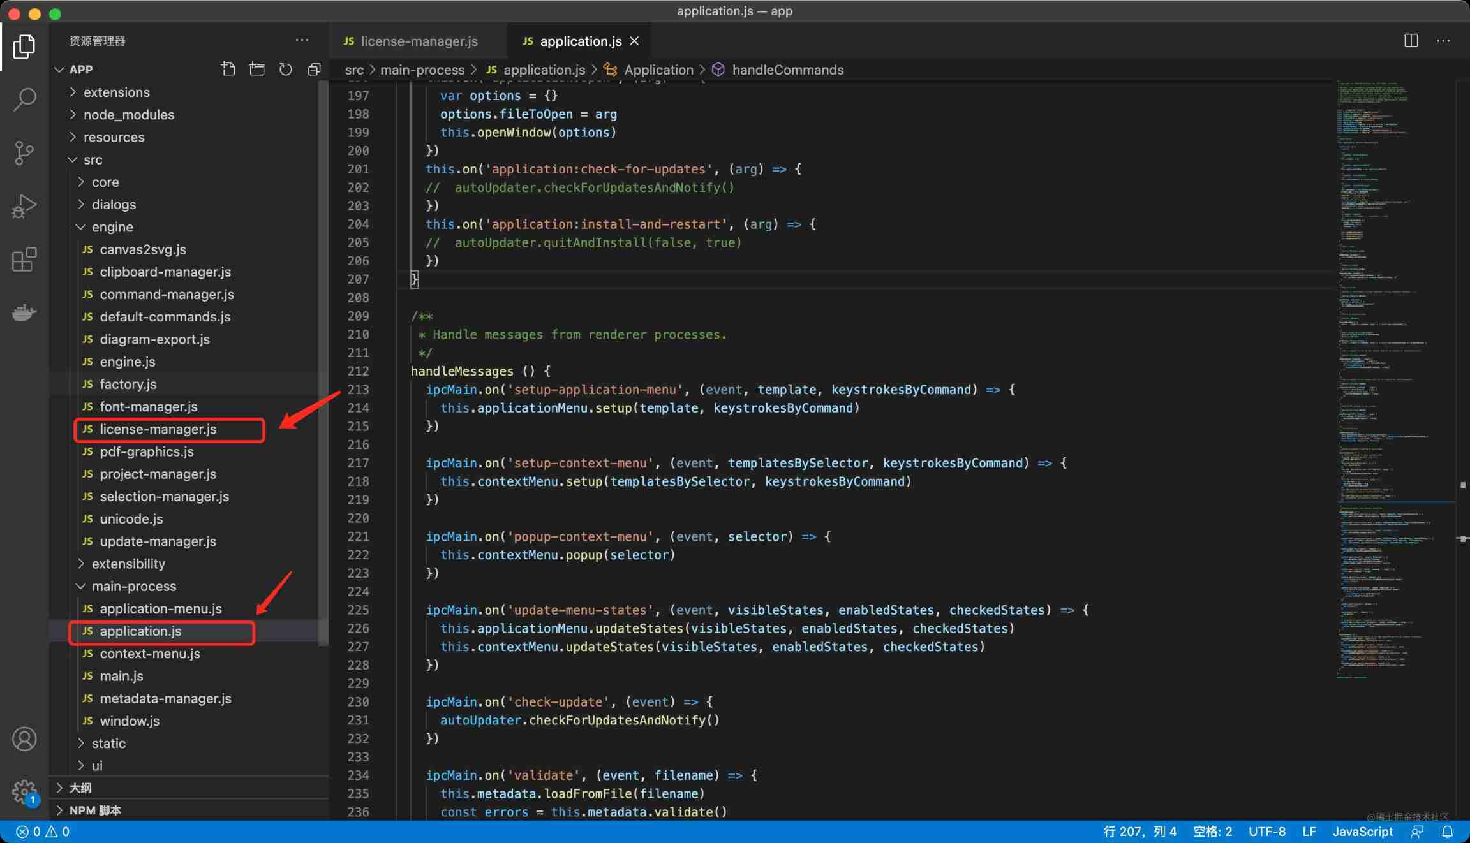
Task: Refresh the explorer tree
Action: pos(285,69)
